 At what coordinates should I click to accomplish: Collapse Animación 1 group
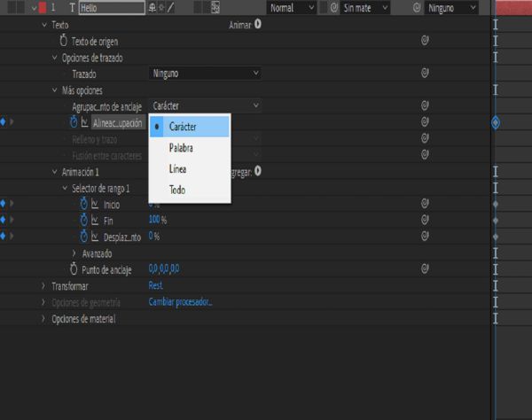pyautogui.click(x=54, y=172)
